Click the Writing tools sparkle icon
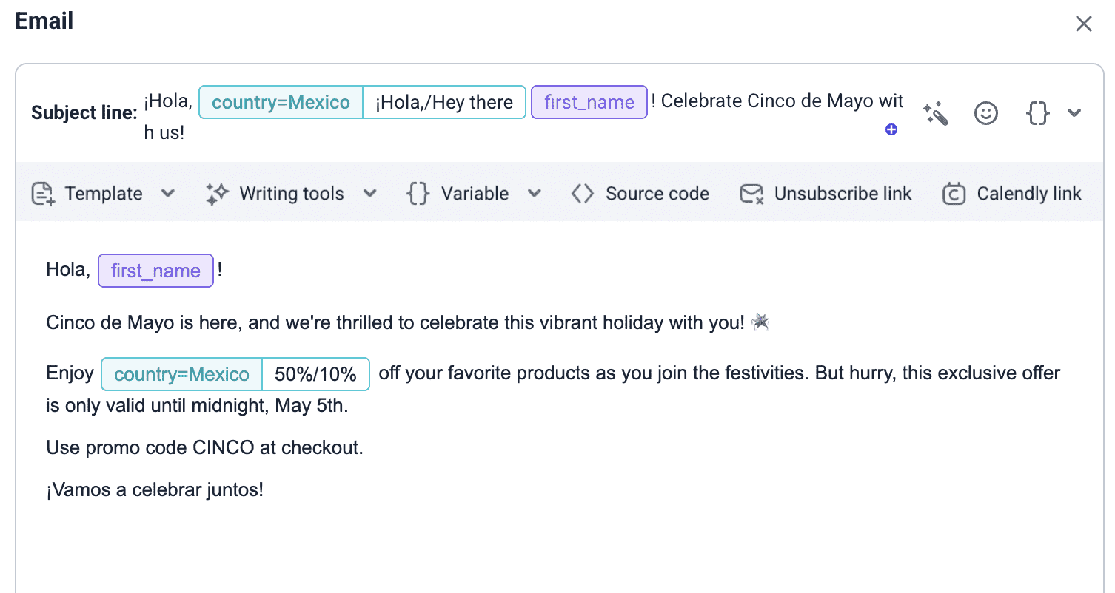This screenshot has width=1115, height=593. coord(217,194)
